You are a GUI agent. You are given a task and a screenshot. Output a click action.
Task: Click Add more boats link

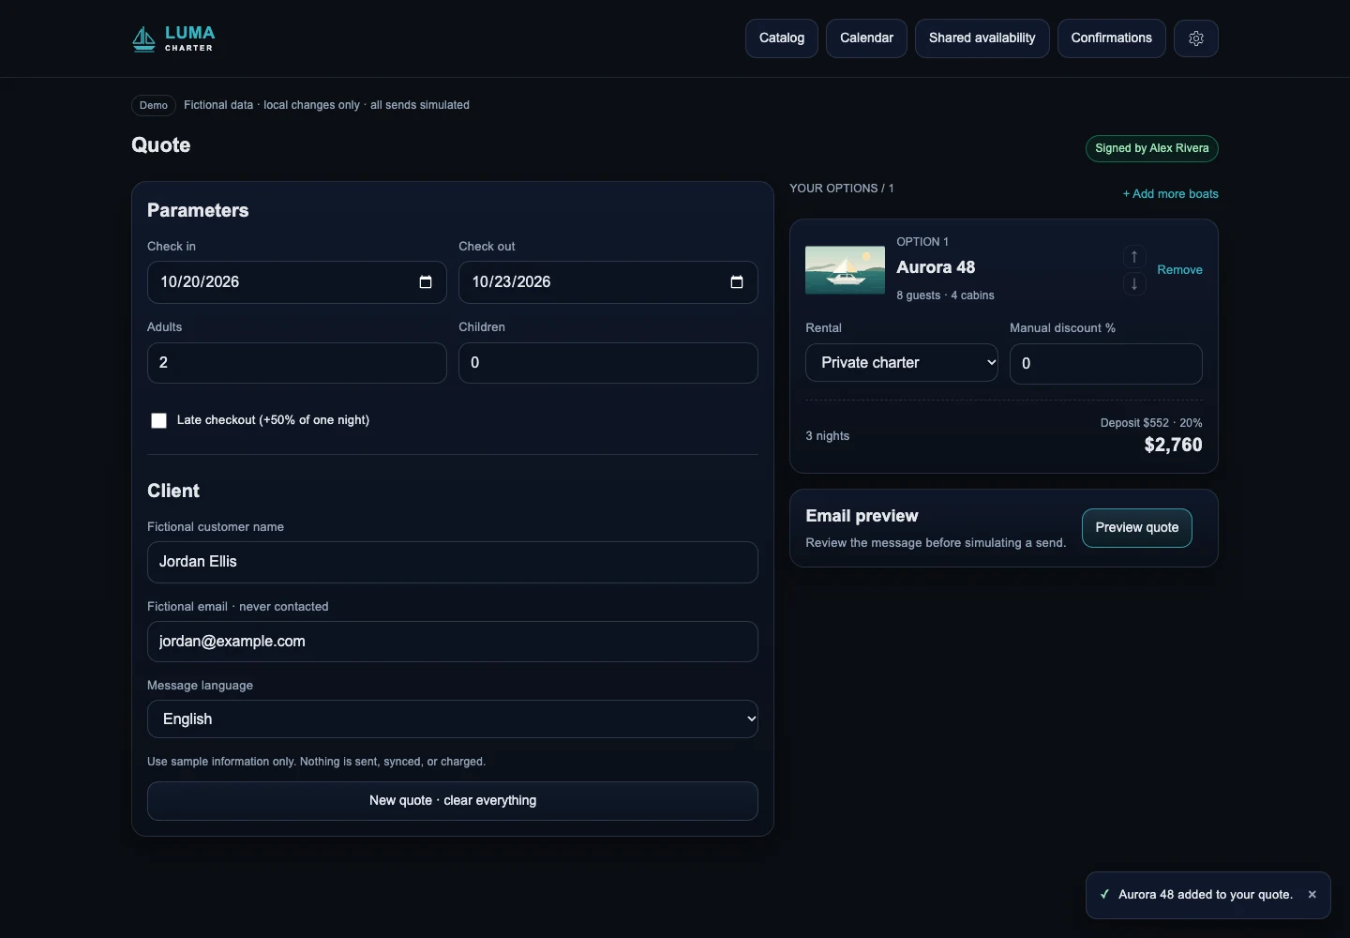pyautogui.click(x=1171, y=194)
